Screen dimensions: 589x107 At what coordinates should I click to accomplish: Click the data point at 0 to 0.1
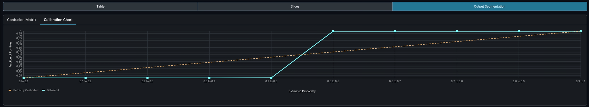(x=24, y=78)
